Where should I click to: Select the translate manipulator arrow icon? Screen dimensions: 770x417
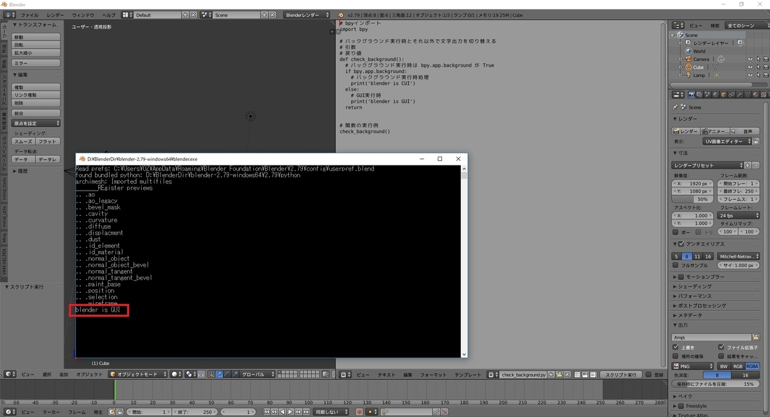point(219,374)
